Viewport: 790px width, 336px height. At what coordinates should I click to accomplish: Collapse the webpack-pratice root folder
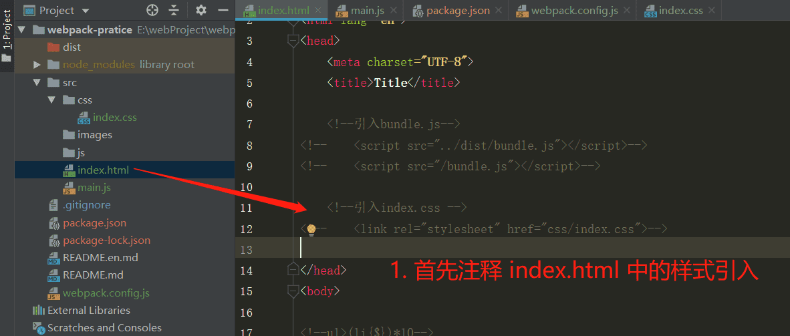21,29
